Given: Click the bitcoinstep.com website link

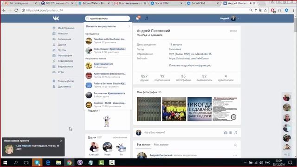Looking at the screenshot, I should pos(189,58).
